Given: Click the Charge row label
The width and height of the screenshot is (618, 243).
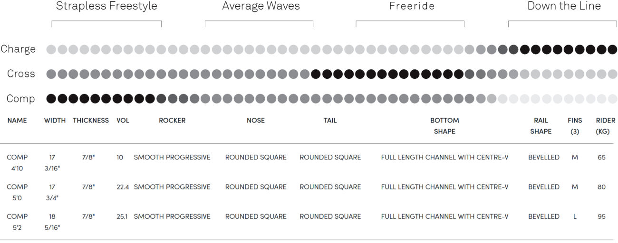Looking at the screenshot, I should [x=18, y=49].
